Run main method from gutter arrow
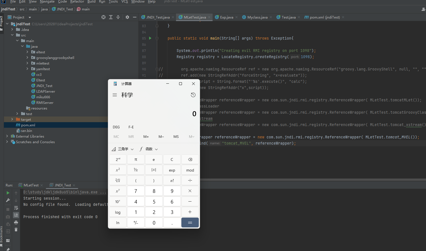 coord(150,38)
